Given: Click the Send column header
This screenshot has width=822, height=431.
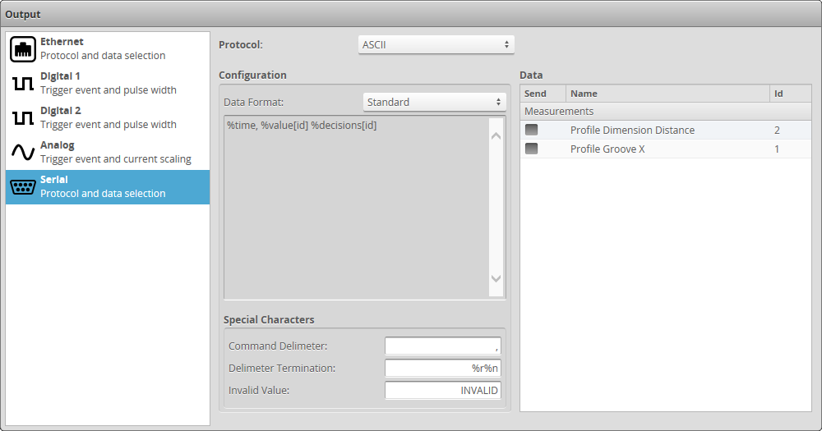Looking at the screenshot, I should (543, 94).
